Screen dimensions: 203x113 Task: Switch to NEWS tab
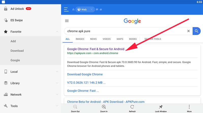[x=93, y=39]
